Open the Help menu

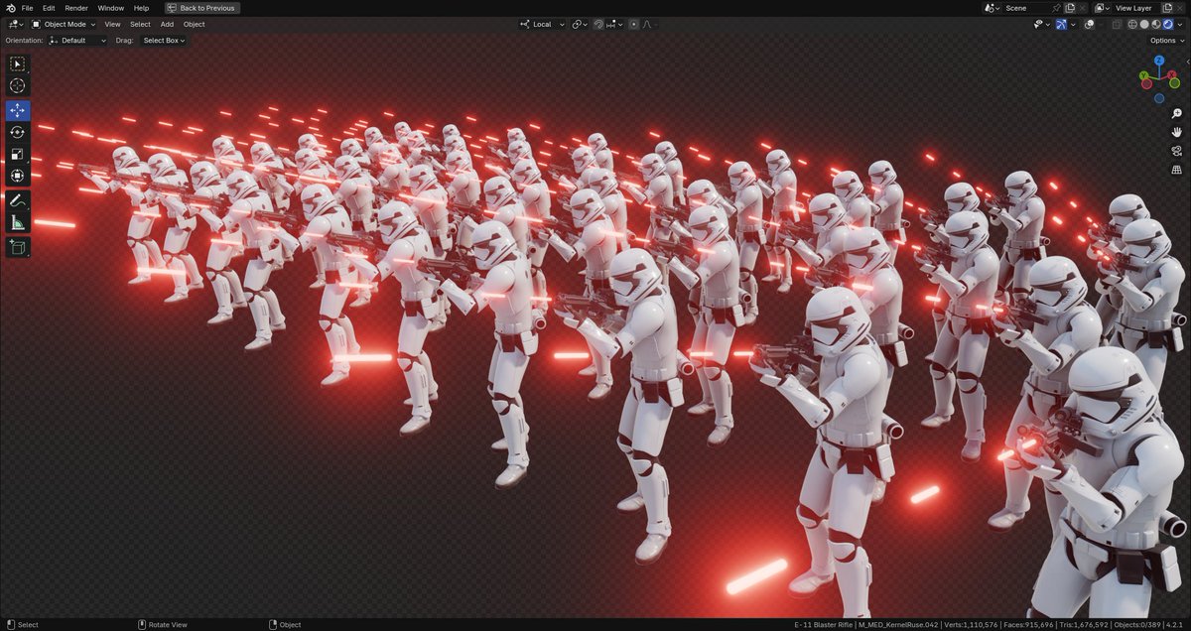click(141, 8)
